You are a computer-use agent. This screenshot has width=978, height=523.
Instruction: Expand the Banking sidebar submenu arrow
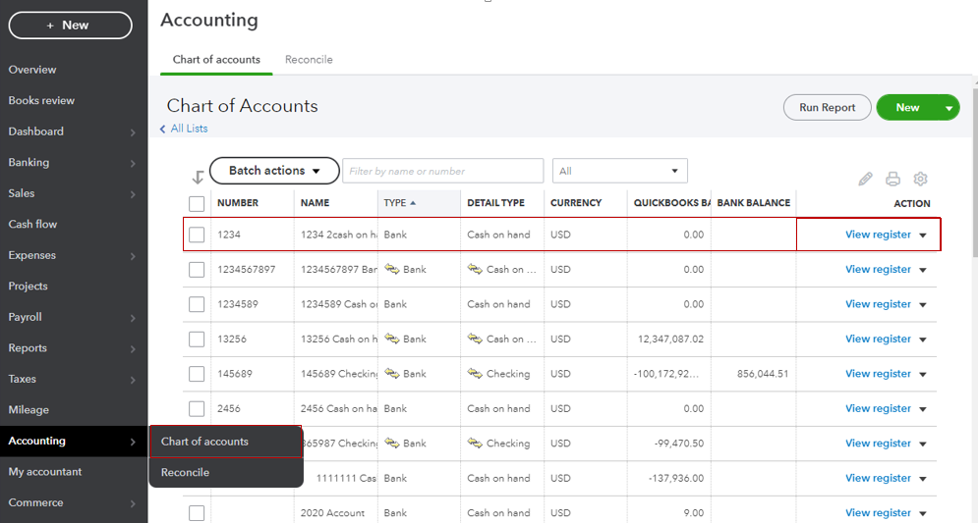click(x=133, y=163)
